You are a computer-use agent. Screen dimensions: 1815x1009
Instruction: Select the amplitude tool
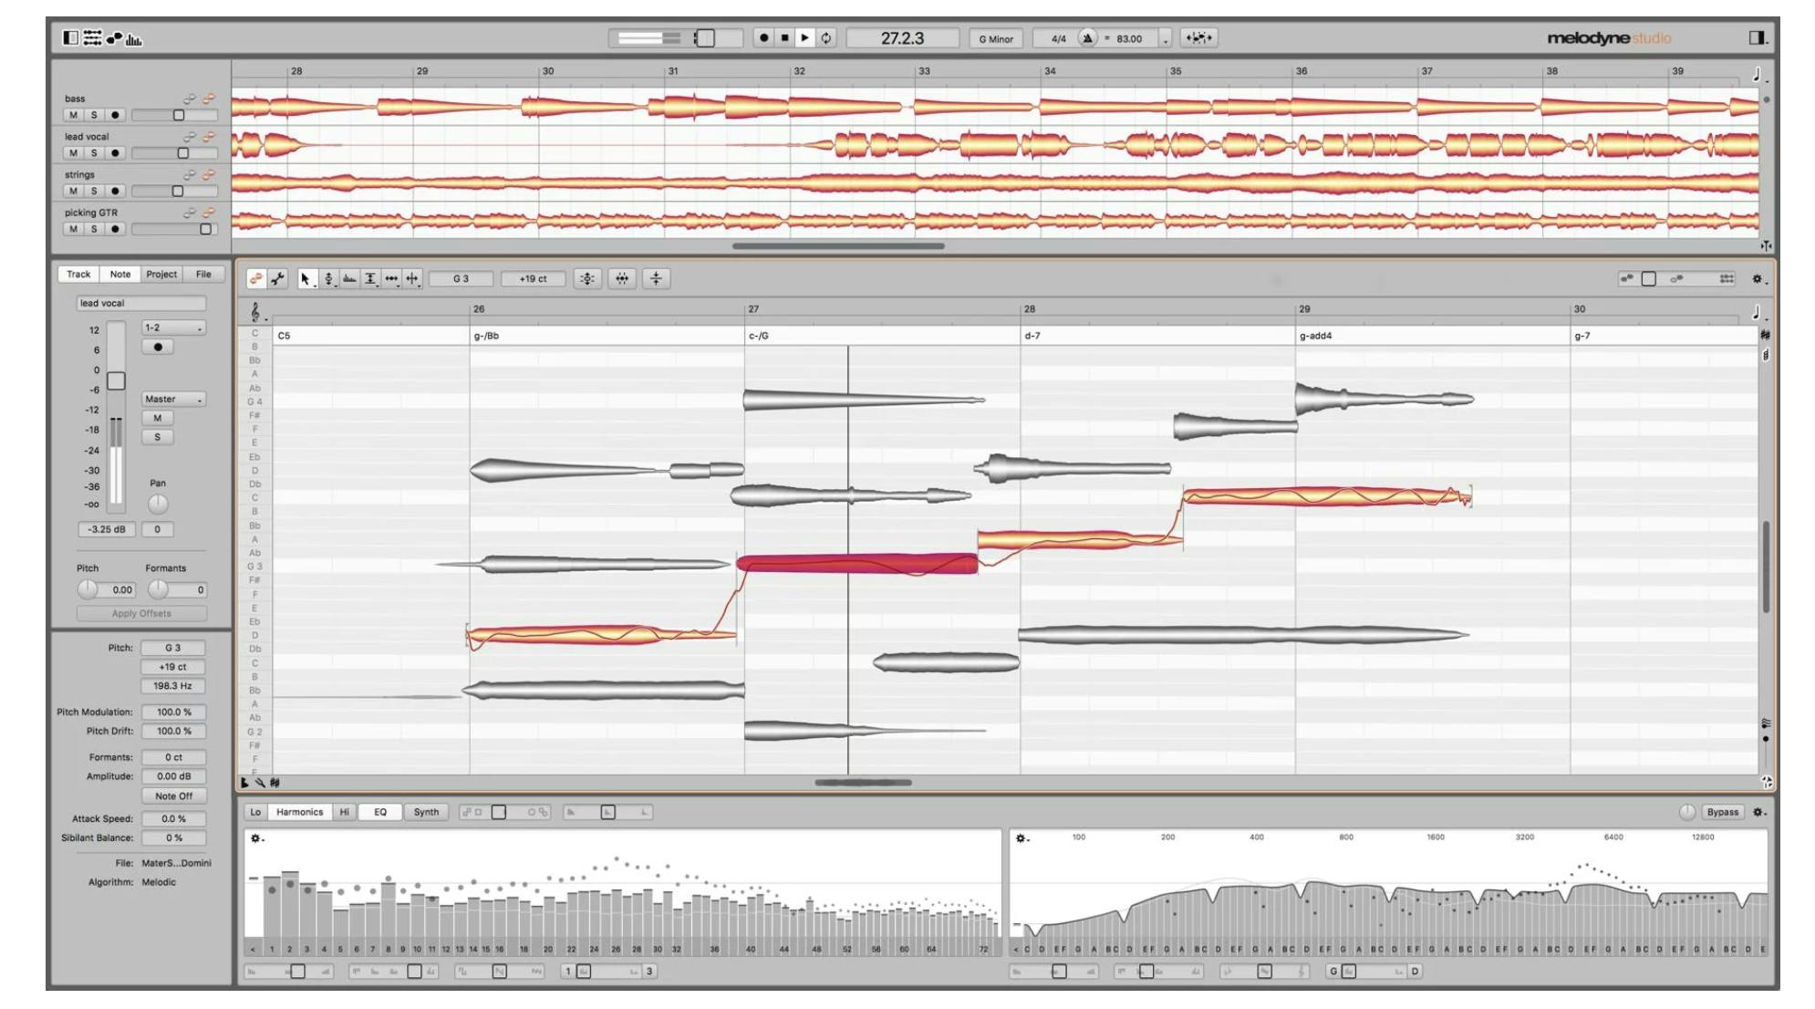pyautogui.click(x=370, y=279)
